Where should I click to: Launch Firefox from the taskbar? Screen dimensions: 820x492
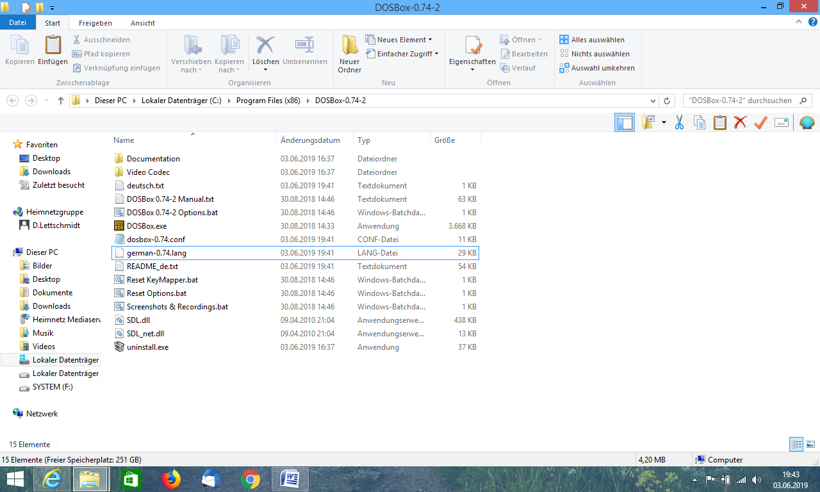tap(171, 479)
